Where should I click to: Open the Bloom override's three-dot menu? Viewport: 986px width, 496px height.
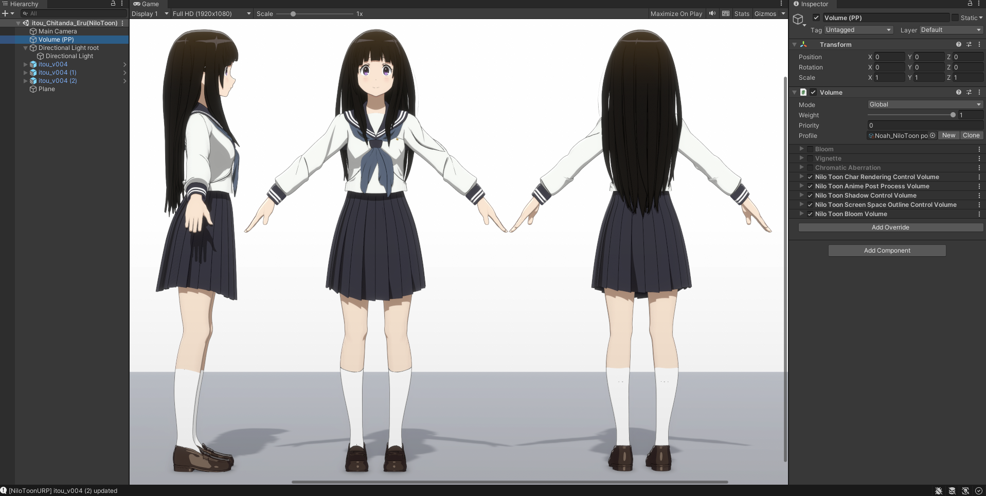tap(979, 149)
